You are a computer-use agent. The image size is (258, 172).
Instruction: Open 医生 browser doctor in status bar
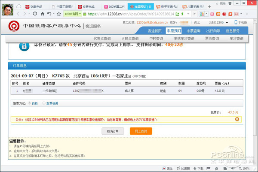[168, 169]
